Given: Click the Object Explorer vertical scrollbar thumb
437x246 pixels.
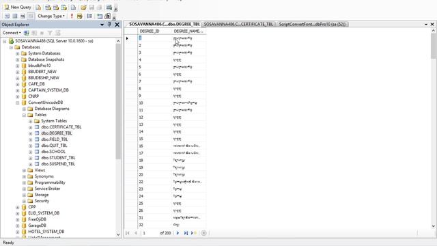Looking at the screenshot, I should click(x=118, y=102).
